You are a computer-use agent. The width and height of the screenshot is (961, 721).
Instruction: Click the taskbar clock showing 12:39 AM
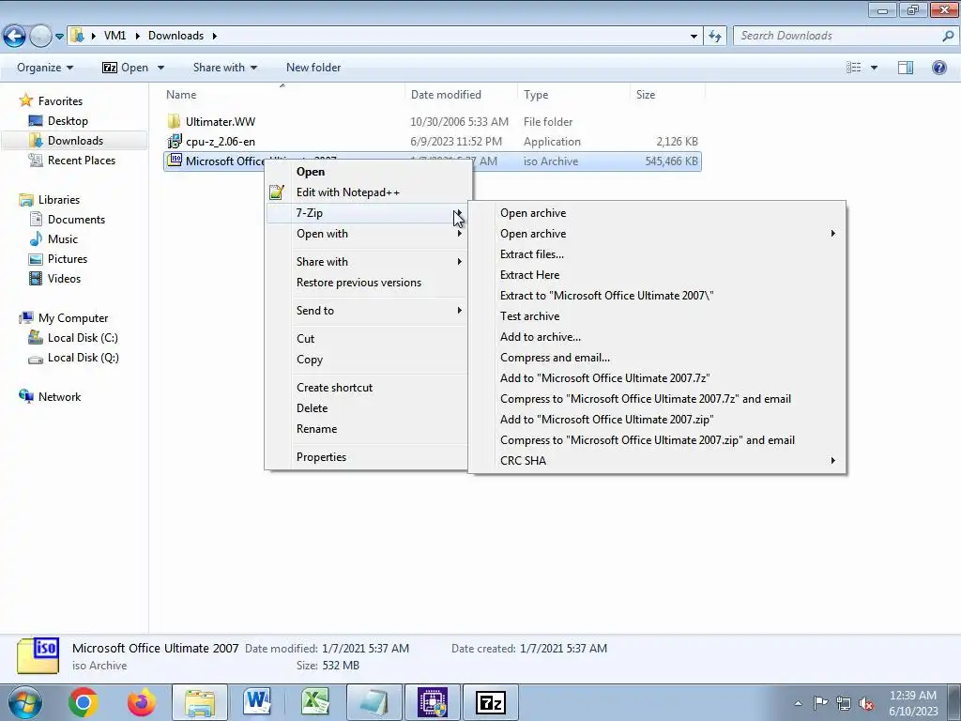click(912, 696)
